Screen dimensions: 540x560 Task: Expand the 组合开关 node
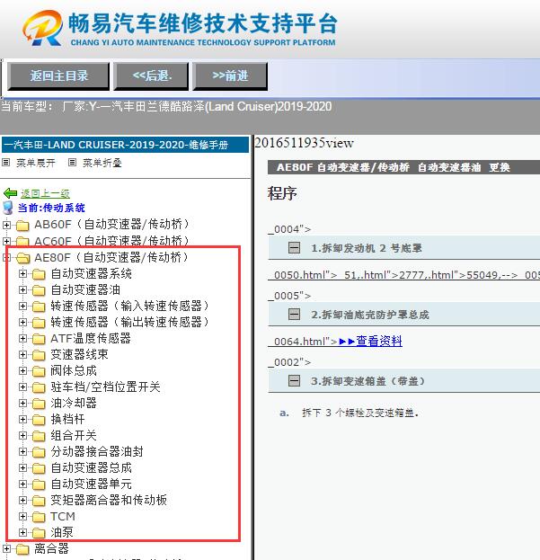22,435
